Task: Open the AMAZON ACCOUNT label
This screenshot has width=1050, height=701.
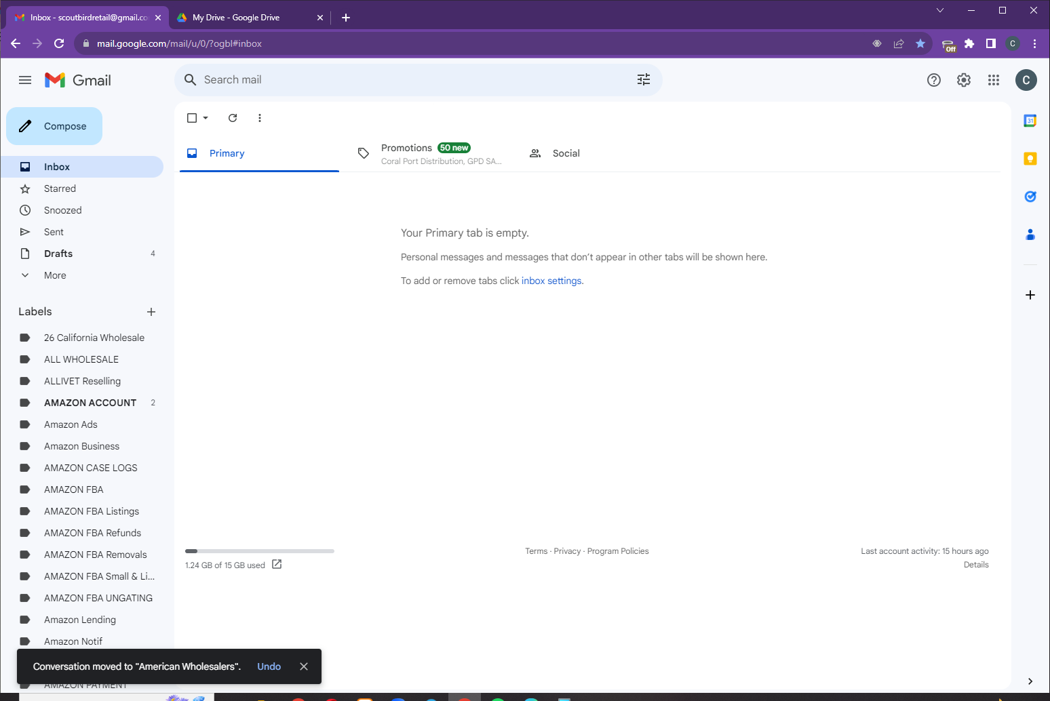Action: (x=82, y=403)
